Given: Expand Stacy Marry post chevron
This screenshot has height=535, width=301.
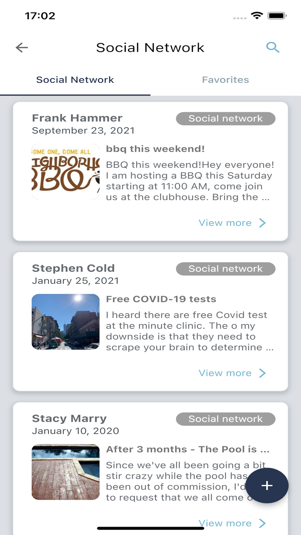Looking at the screenshot, I should (262, 523).
